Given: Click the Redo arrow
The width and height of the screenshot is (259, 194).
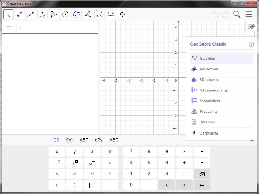Looking at the screenshot, I should [x=225, y=14].
